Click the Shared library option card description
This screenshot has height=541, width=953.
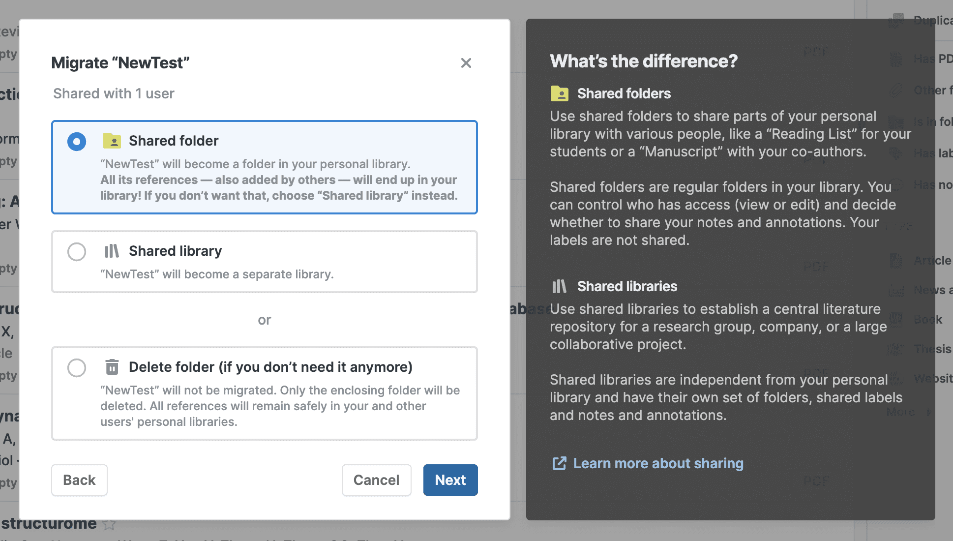coord(217,274)
